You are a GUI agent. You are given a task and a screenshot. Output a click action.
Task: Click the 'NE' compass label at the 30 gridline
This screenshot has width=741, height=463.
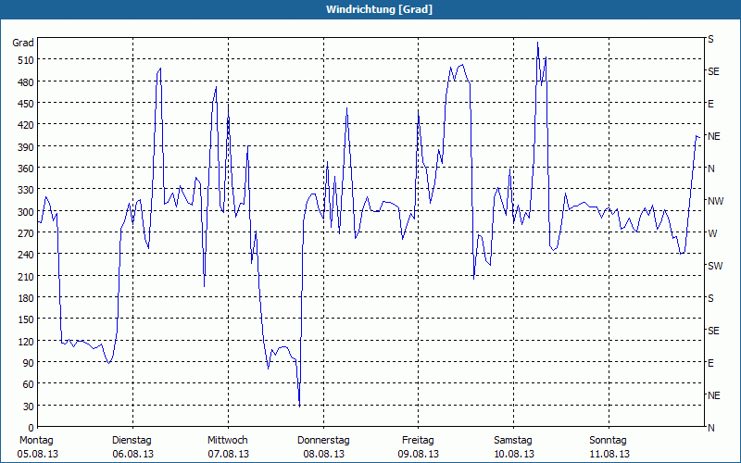tap(713, 395)
